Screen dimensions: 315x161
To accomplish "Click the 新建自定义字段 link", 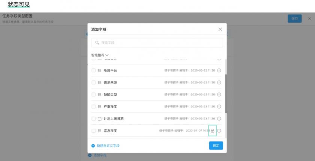I will pyautogui.click(x=108, y=146).
